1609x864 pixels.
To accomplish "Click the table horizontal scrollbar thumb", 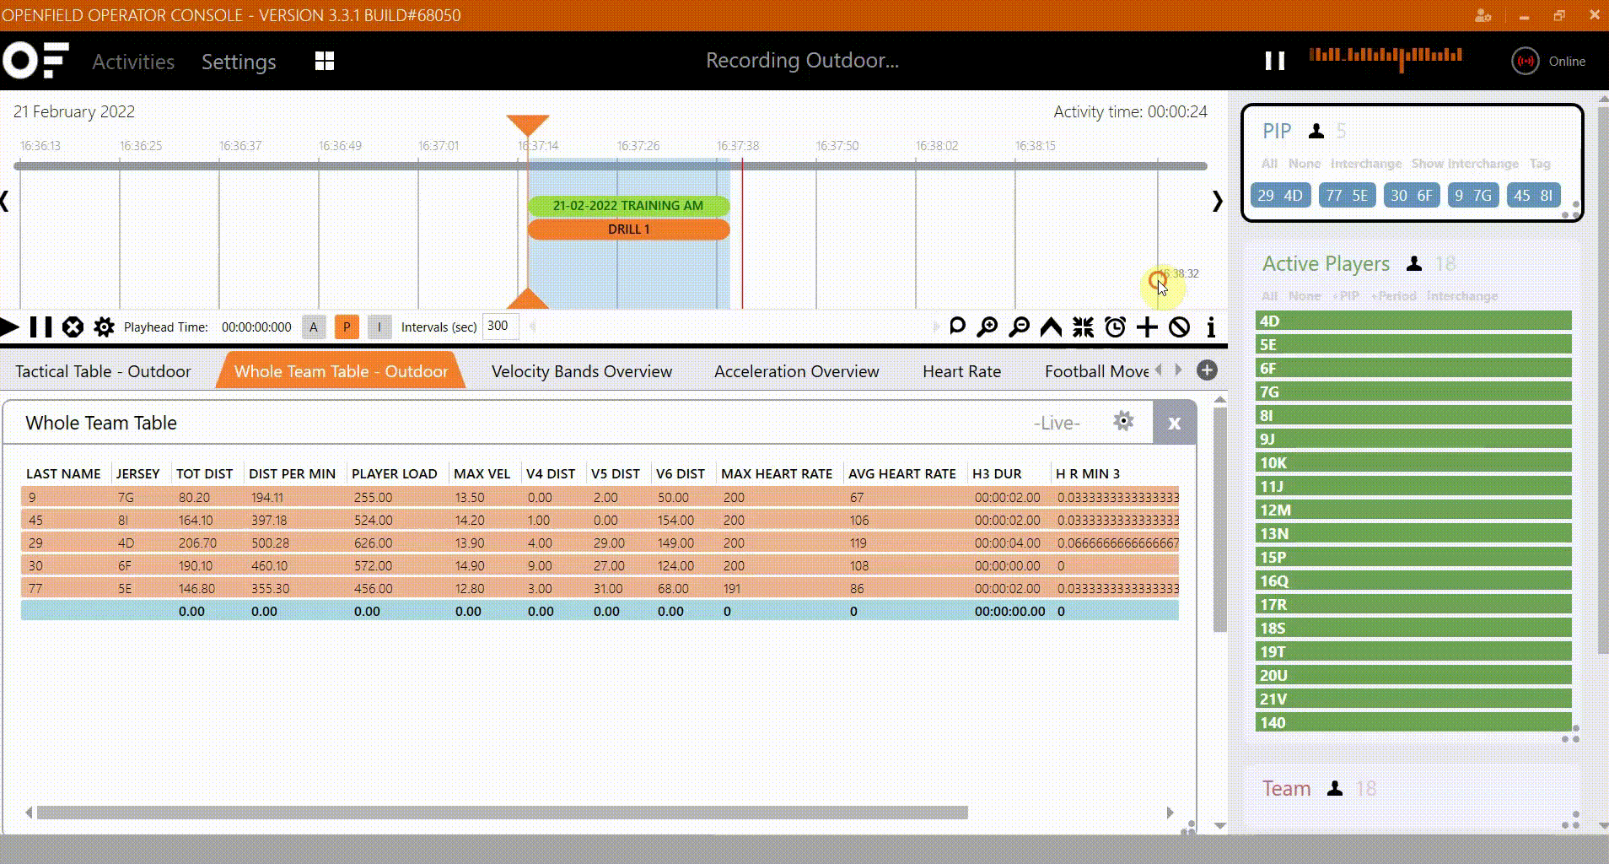I will click(x=503, y=813).
